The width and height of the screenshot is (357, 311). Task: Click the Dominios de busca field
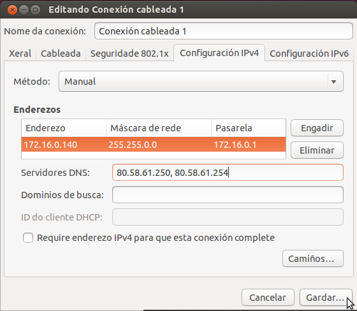[x=228, y=194]
